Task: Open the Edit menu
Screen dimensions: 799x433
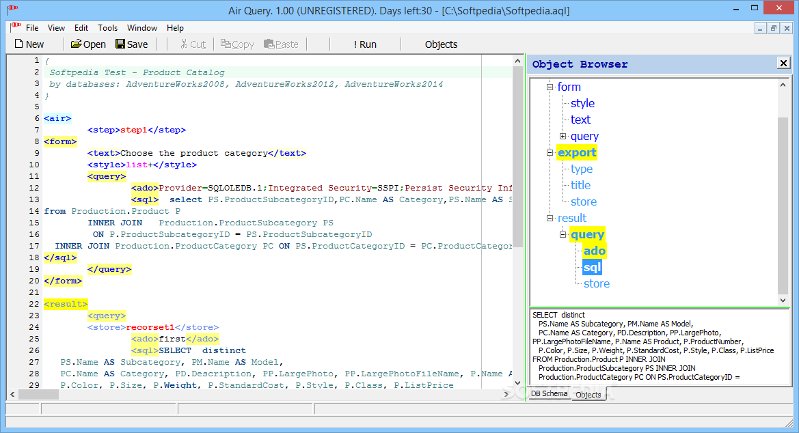Action: 81,28
